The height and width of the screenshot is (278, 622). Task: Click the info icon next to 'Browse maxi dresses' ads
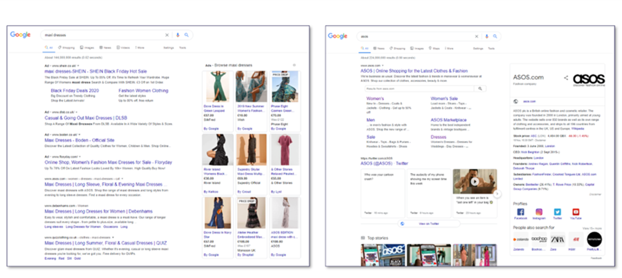tap(294, 65)
